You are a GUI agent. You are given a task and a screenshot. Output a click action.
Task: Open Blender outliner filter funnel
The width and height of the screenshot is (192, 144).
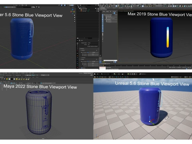pyautogui.click(x=96, y=5)
